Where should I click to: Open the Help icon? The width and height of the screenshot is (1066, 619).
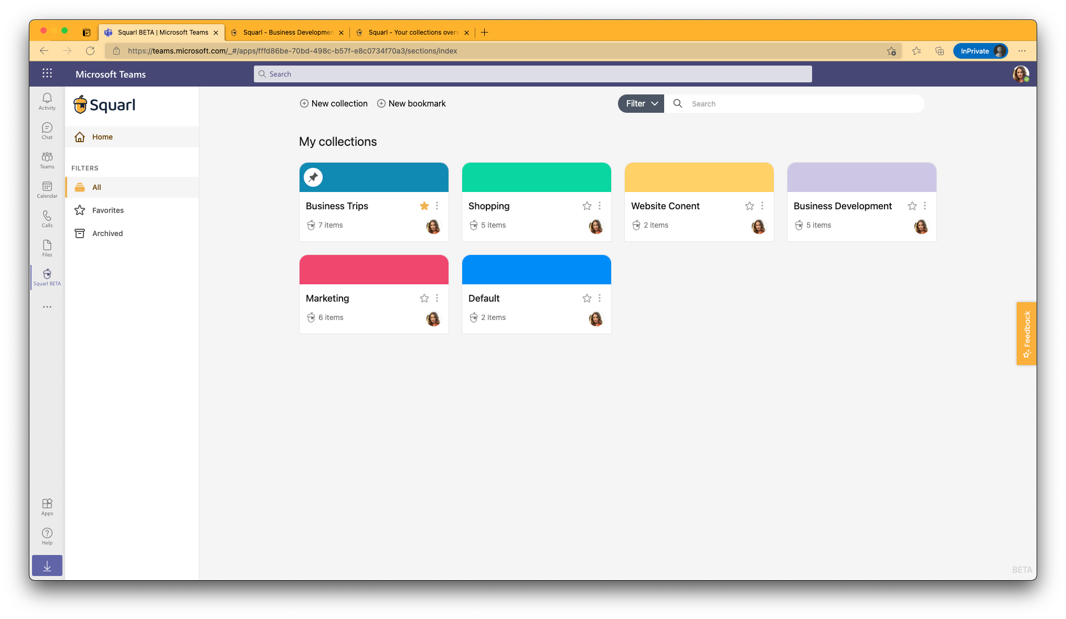(47, 536)
